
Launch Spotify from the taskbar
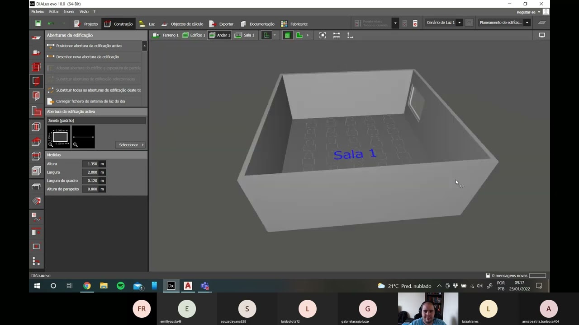[121, 286]
